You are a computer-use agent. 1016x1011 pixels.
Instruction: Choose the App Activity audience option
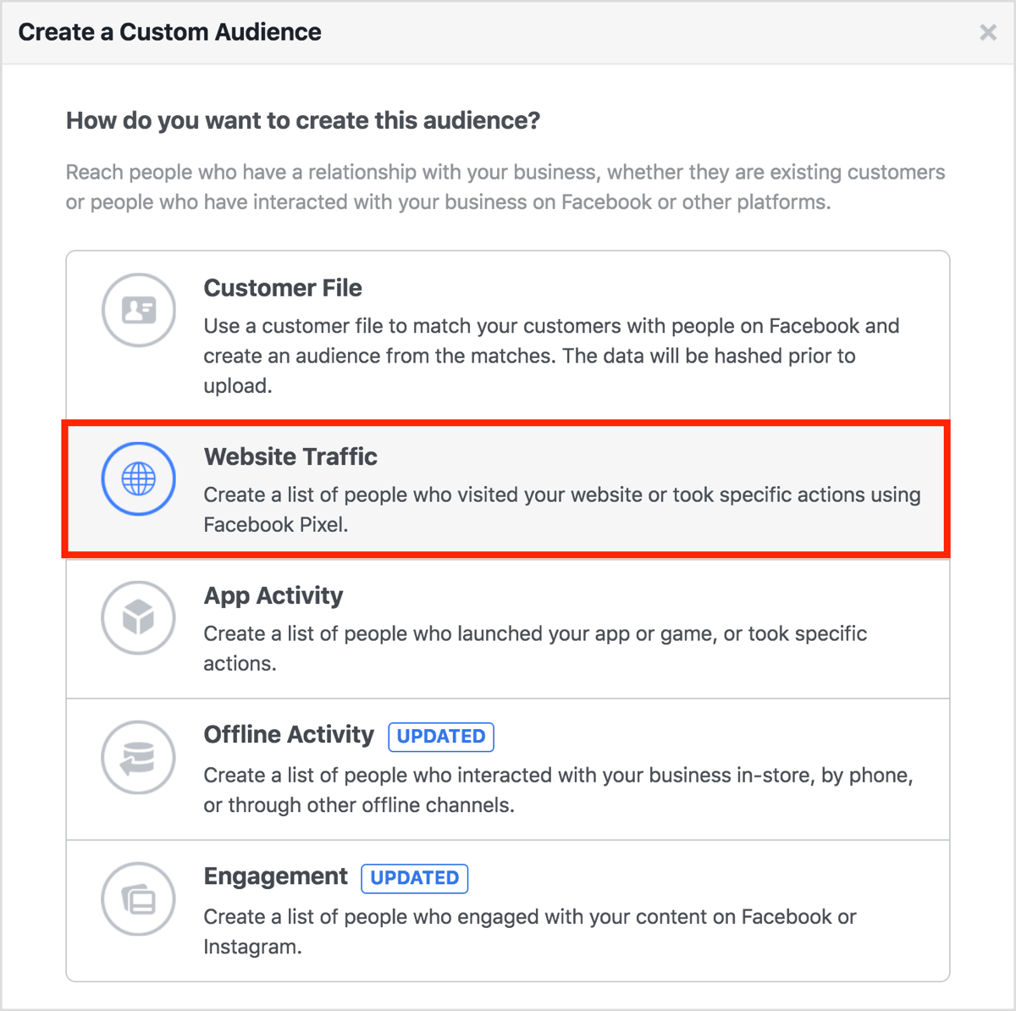(x=508, y=628)
